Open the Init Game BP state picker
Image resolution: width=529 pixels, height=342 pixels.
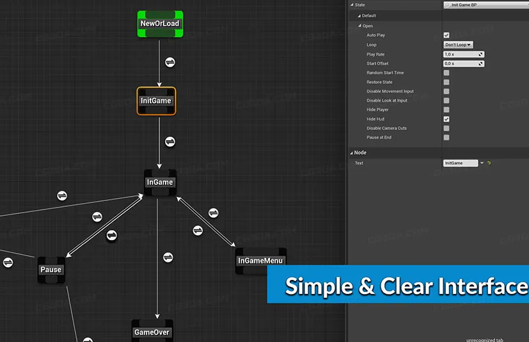486,4
